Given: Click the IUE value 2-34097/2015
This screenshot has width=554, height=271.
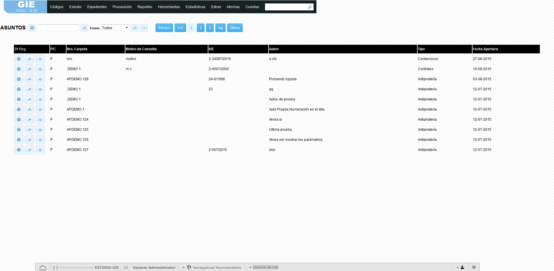Looking at the screenshot, I should (220, 59).
